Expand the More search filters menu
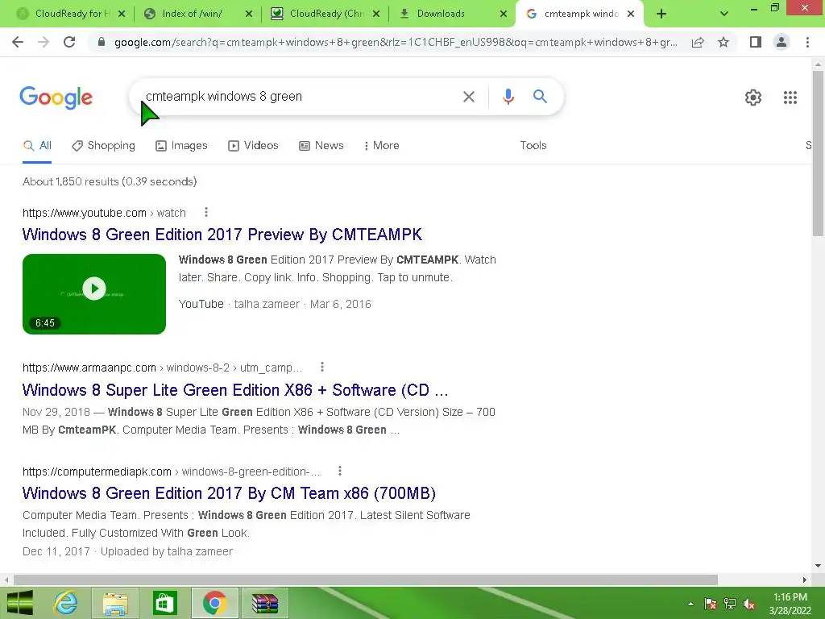Screen dimensions: 825x619 tap(381, 145)
